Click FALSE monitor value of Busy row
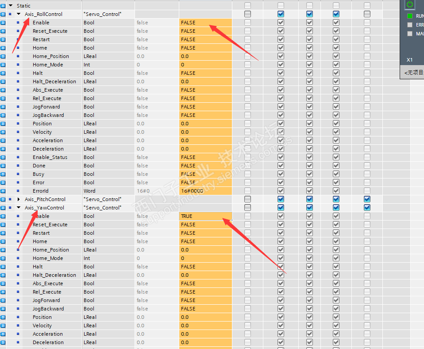The width and height of the screenshot is (424, 349). [205, 174]
